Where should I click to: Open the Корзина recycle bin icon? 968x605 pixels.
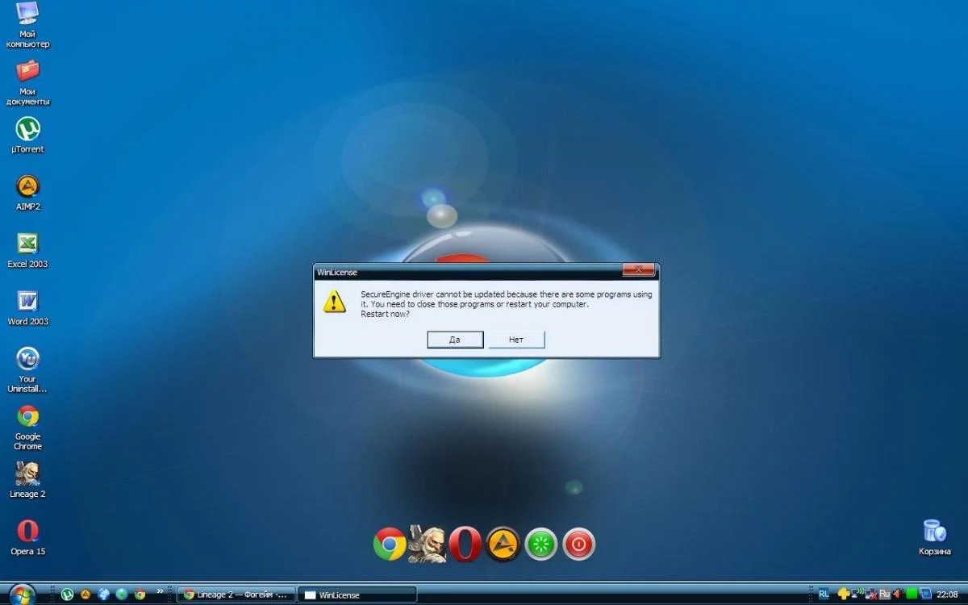(x=934, y=537)
